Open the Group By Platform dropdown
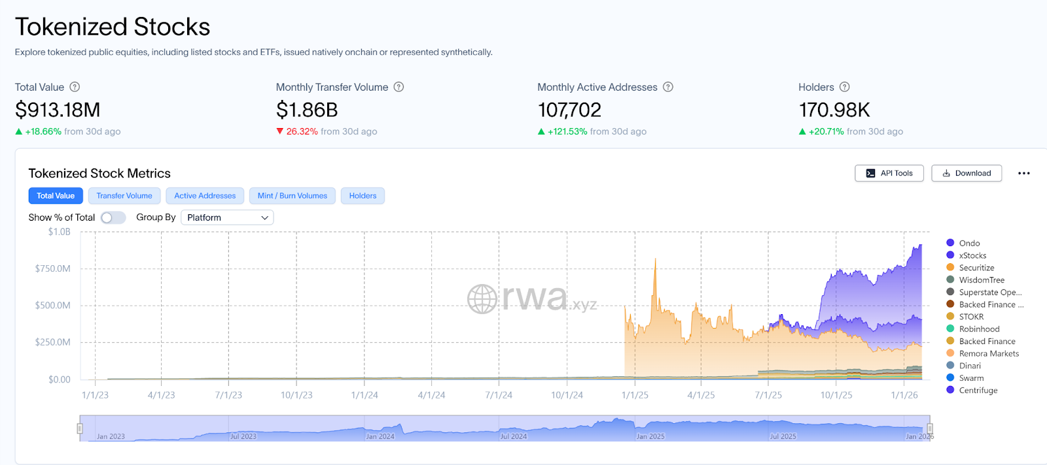This screenshot has width=1047, height=465. pos(227,217)
